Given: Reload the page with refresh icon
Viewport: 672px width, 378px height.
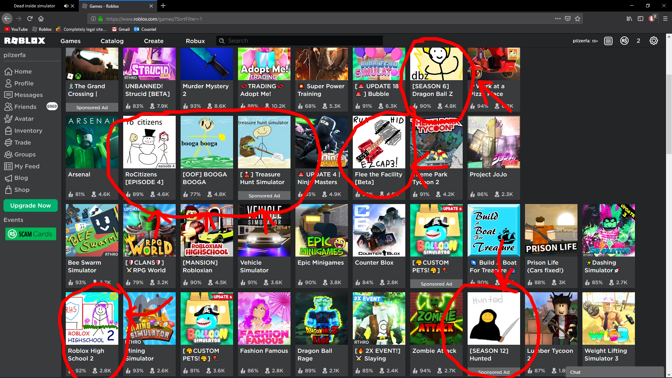Looking at the screenshot, I should point(30,19).
